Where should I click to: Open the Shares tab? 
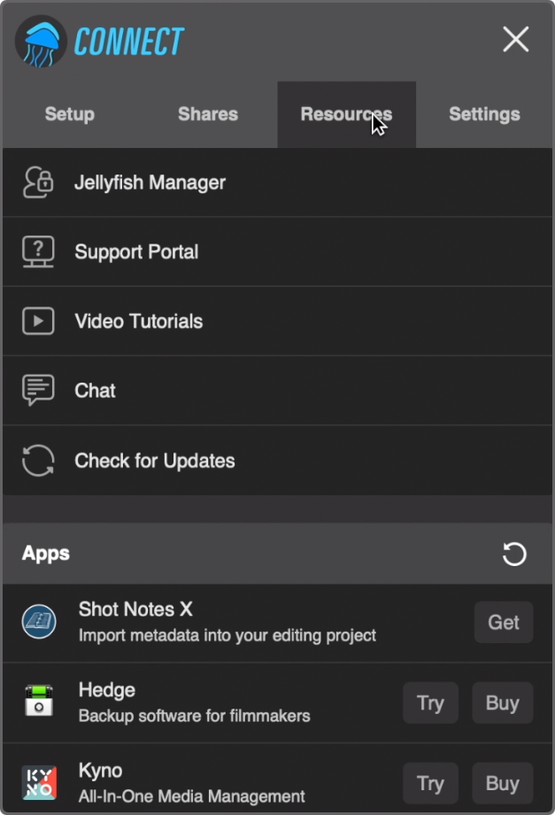pos(208,114)
